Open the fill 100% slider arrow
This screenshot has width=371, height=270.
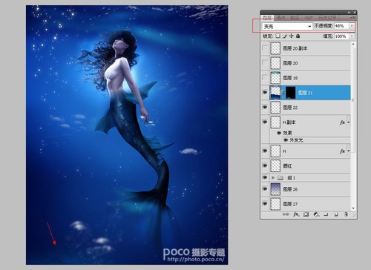(x=352, y=36)
